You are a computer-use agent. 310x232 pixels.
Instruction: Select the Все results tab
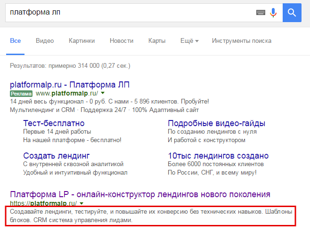16,41
